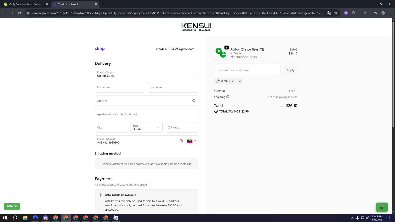Viewport: 395px width, 222px height.
Task: Open NordVPN from the taskbar
Action: (35, 218)
